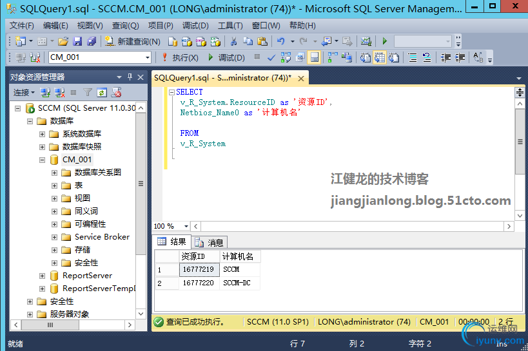Open the 连接 dropdown in Object Explorer
528x351 pixels.
click(x=24, y=93)
